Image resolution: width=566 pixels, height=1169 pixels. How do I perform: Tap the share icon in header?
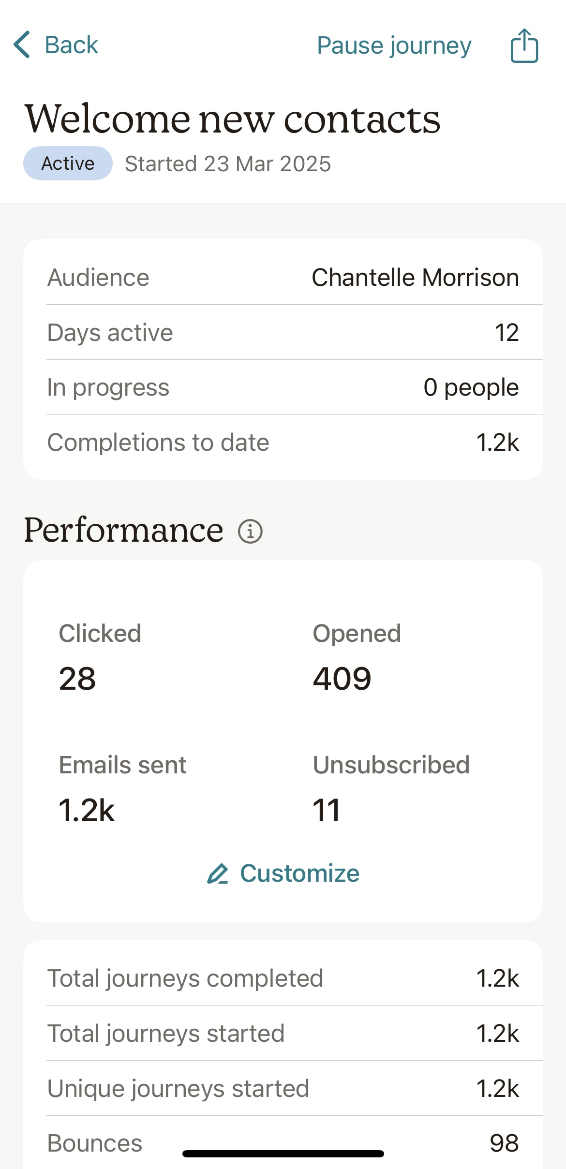pos(524,45)
